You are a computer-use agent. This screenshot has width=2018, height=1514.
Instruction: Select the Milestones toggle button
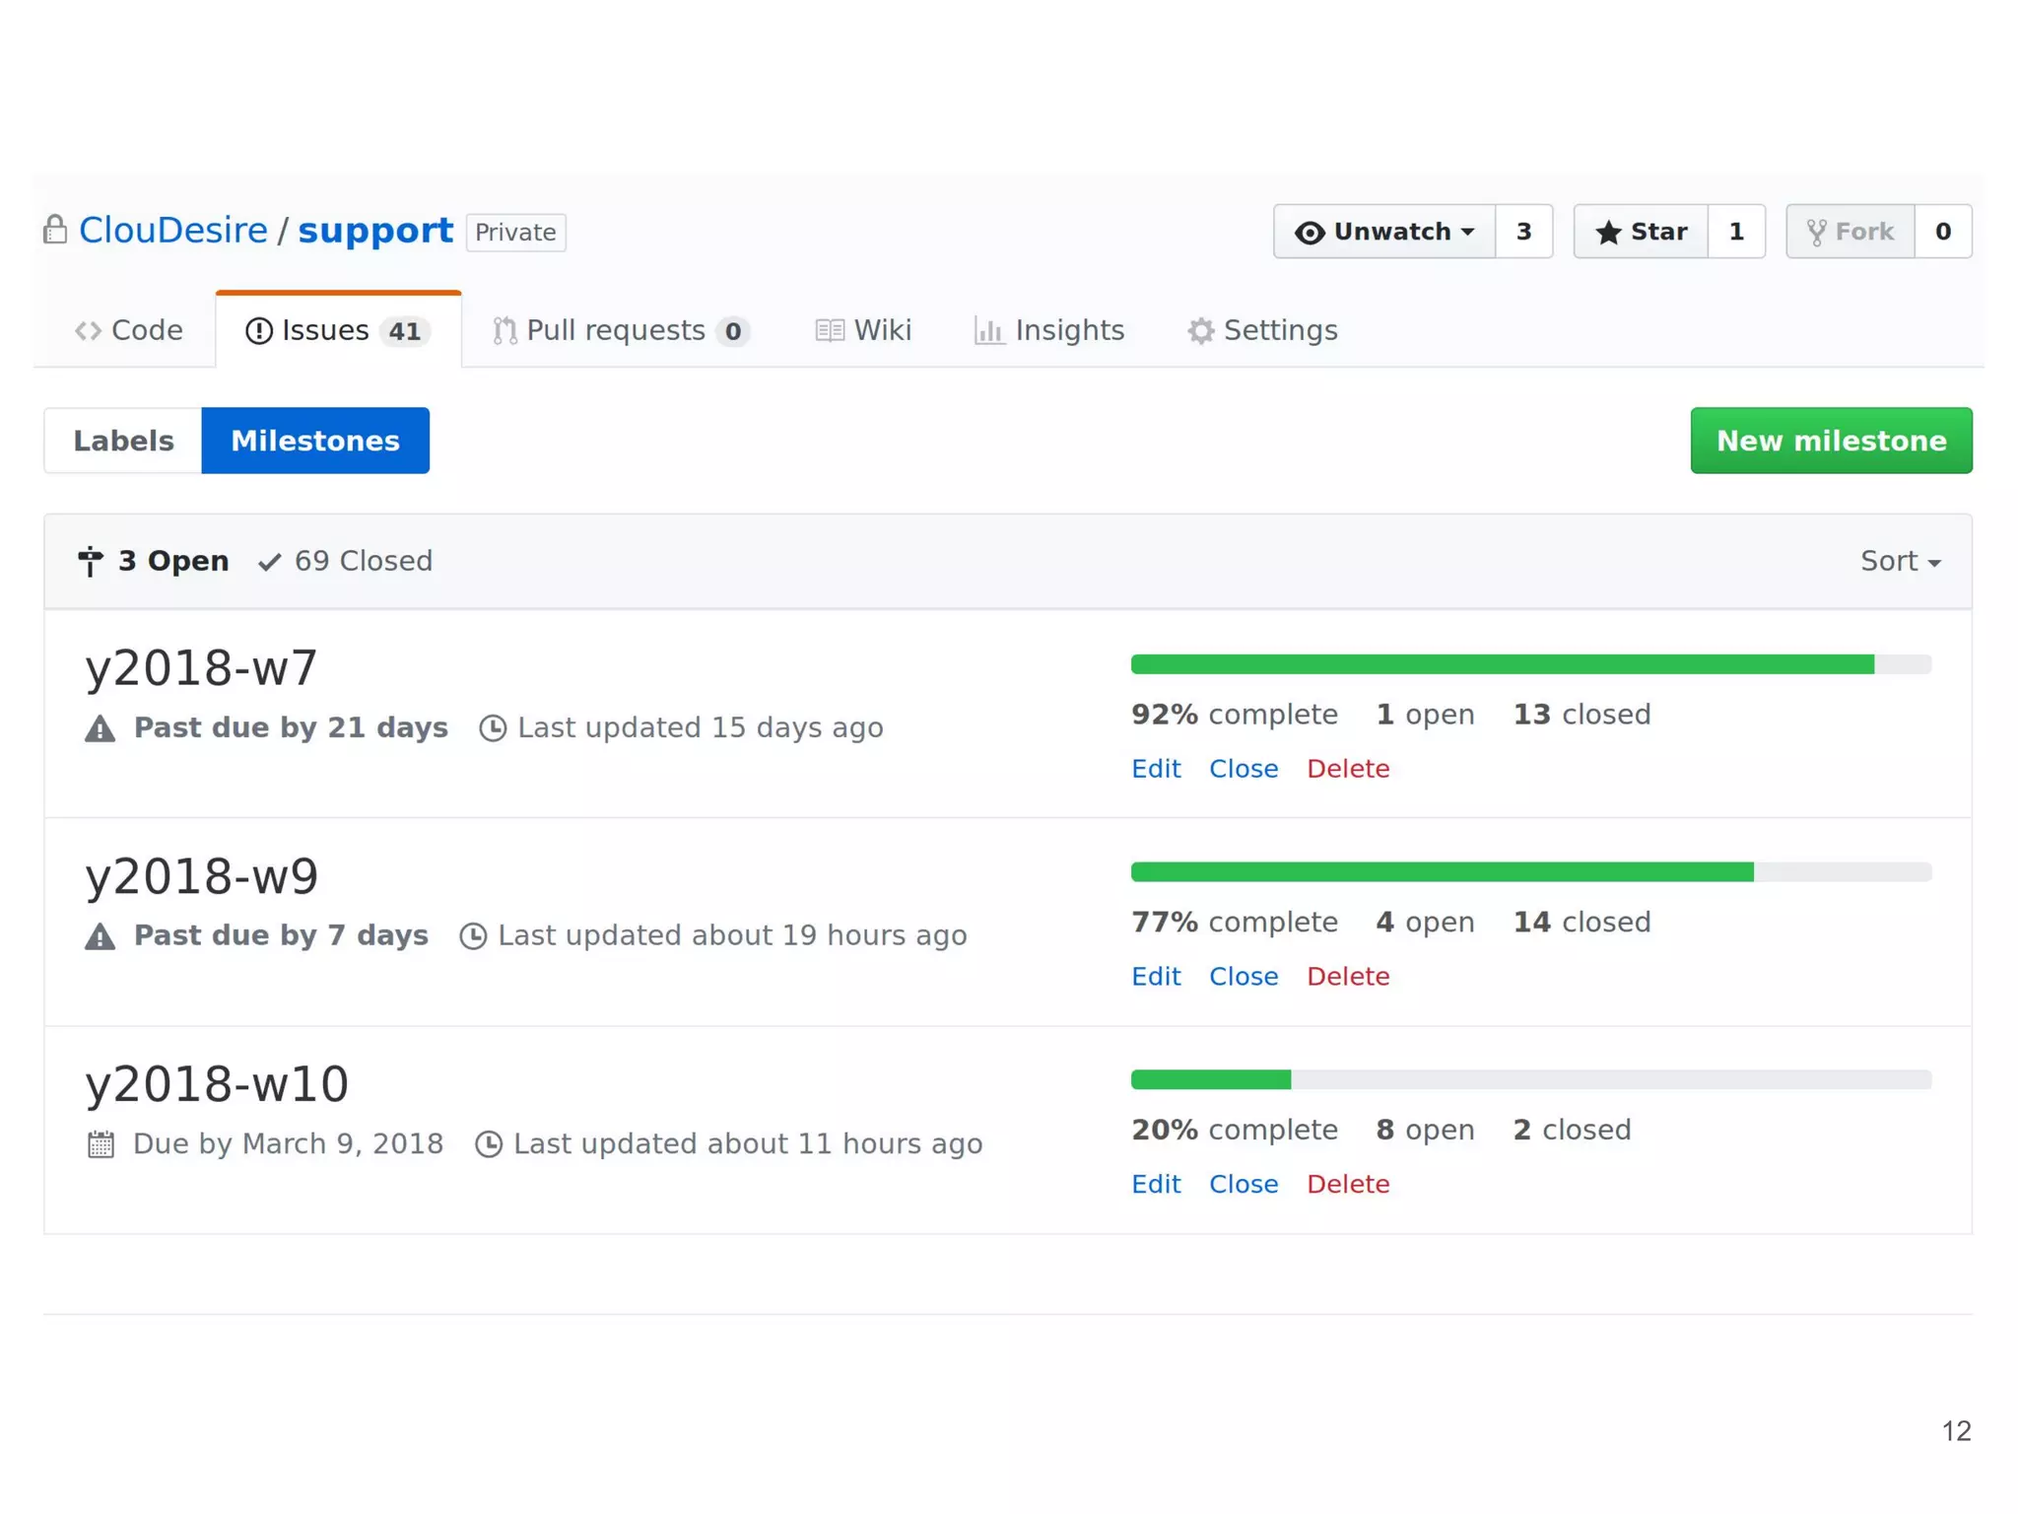[315, 441]
